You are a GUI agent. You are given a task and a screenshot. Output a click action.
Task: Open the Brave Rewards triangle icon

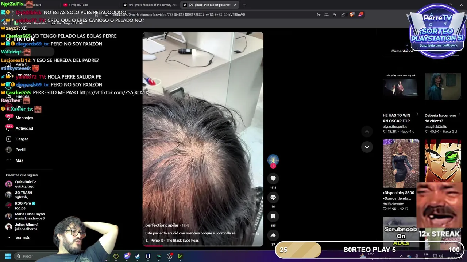[360, 14]
